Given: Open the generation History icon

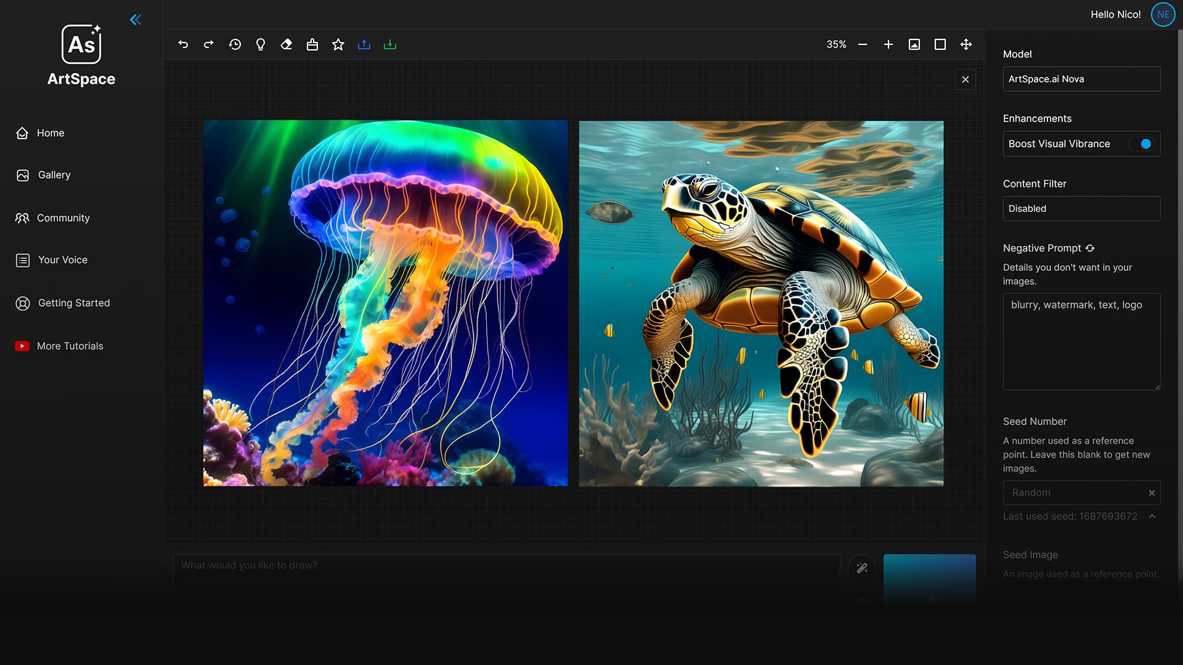Looking at the screenshot, I should [235, 44].
